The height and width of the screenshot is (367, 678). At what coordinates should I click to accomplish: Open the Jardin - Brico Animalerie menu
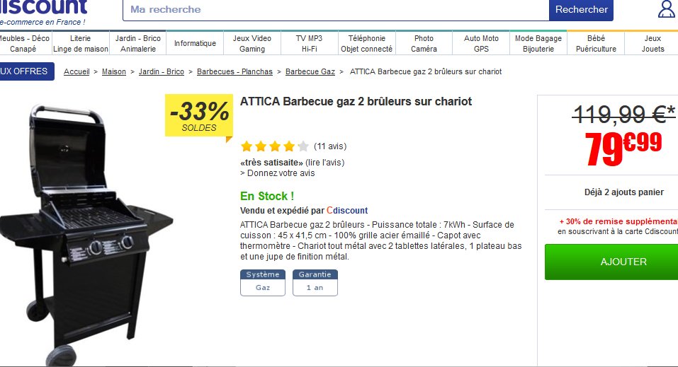138,43
